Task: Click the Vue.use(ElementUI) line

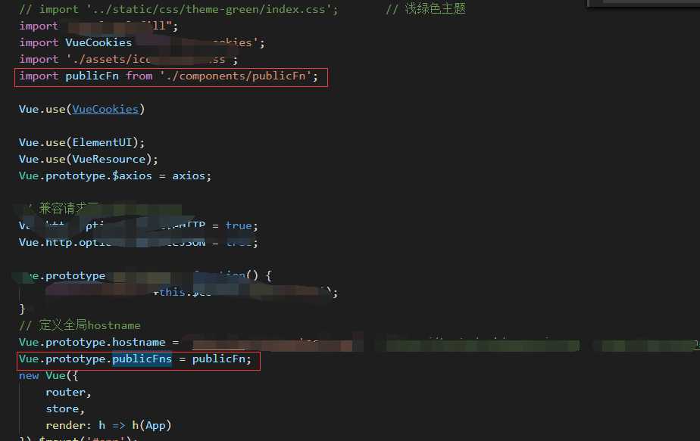Action: 82,142
